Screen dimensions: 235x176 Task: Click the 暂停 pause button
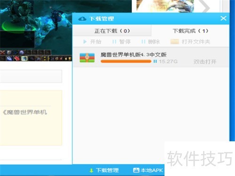pos(121,42)
